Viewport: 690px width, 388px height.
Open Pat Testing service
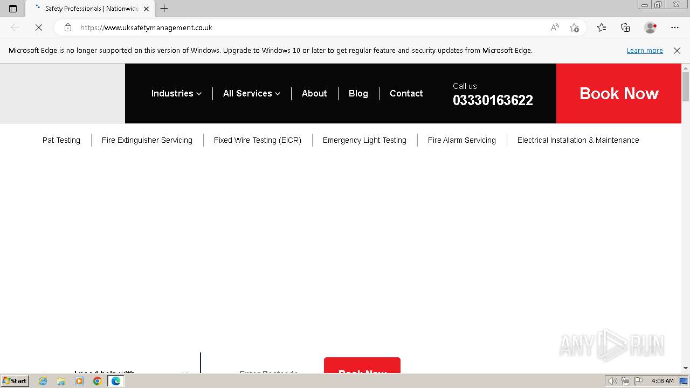pos(61,140)
